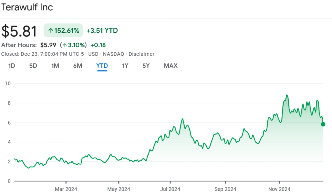Select the YTD range tab
This screenshot has width=332, height=194.
click(102, 66)
